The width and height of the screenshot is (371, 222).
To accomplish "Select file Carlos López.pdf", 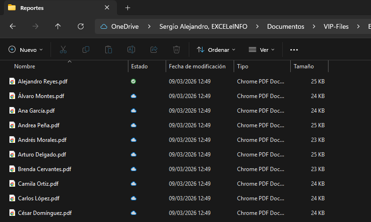I will coord(39,198).
